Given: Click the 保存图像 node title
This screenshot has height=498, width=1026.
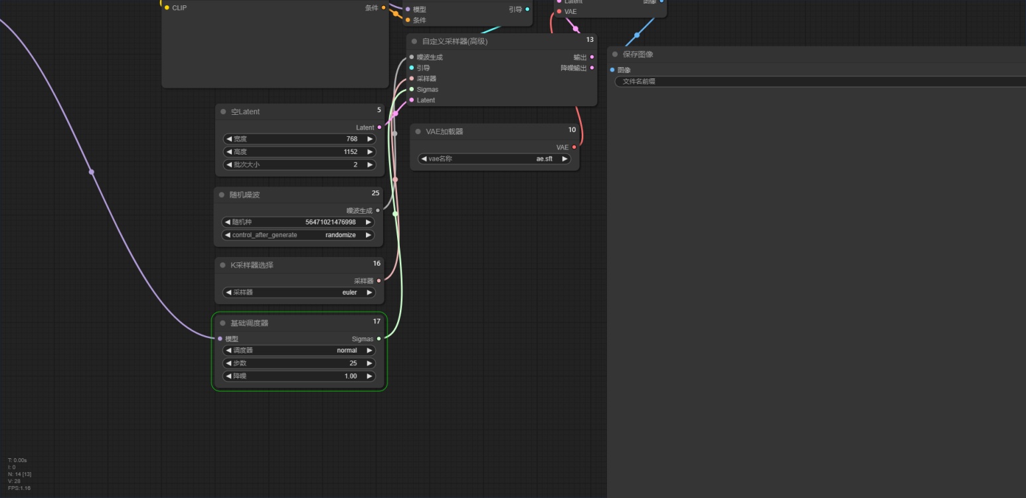Looking at the screenshot, I should pos(638,54).
